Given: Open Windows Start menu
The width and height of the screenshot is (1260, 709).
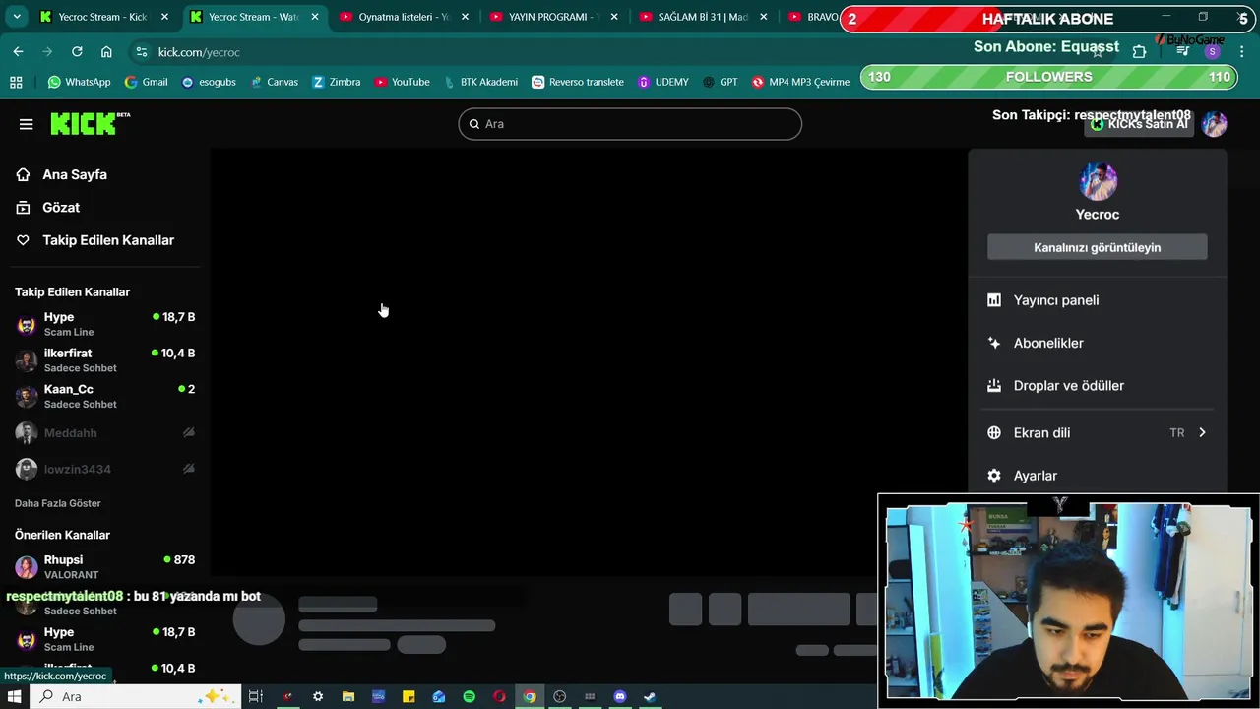Looking at the screenshot, I should (14, 697).
